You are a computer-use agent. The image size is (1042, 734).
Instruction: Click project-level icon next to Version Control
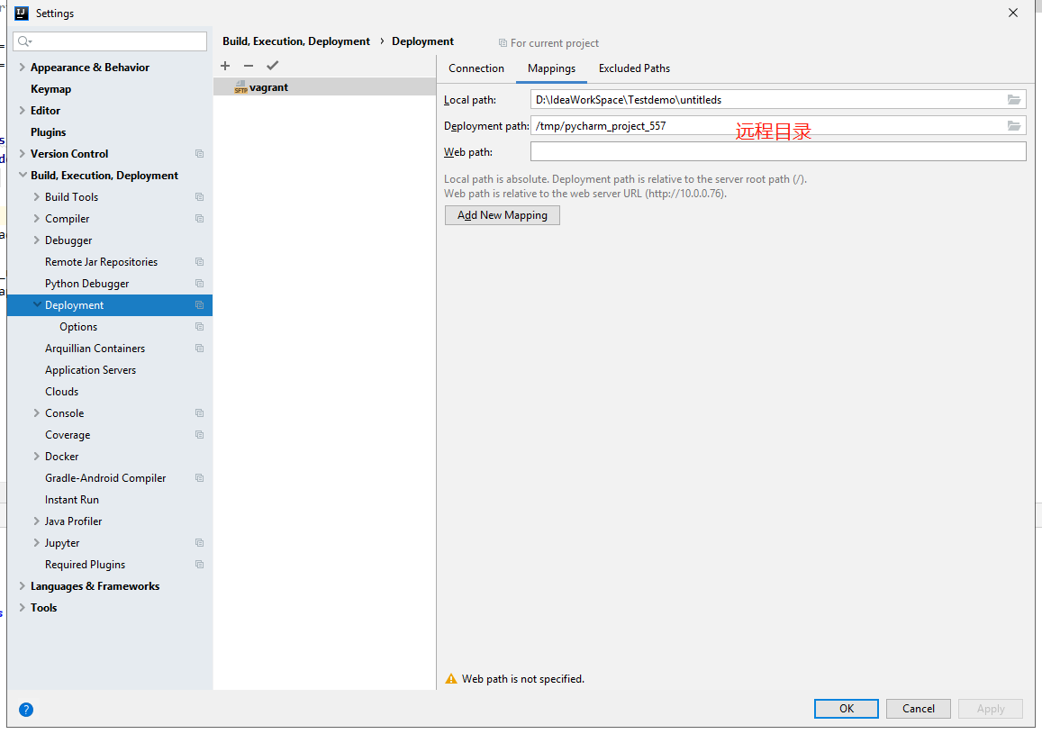tap(199, 153)
